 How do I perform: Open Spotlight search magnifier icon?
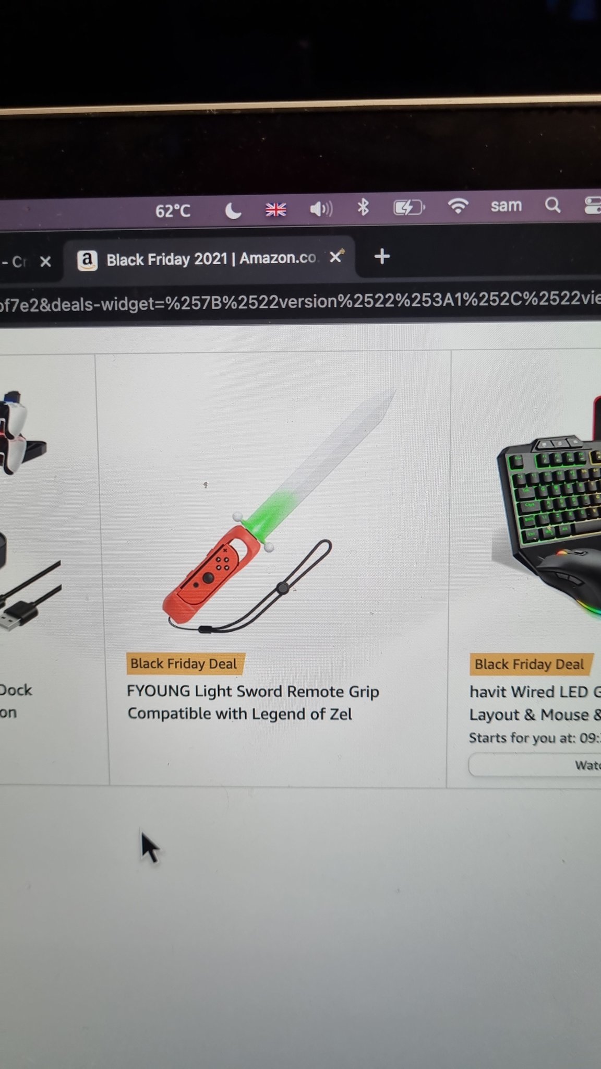tap(552, 205)
